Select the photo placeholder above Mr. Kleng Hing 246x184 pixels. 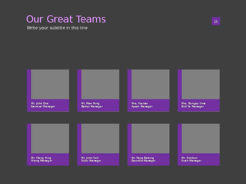50,138
